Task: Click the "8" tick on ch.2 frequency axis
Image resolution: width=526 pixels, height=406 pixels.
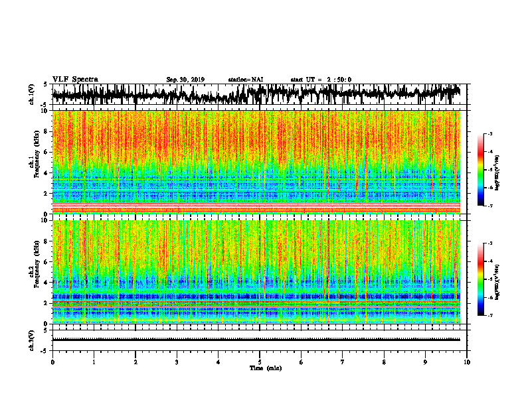Action: (46, 241)
